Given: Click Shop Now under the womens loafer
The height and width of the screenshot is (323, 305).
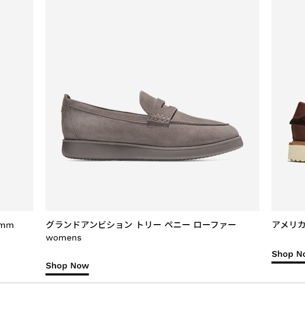Looking at the screenshot, I should tap(67, 266).
